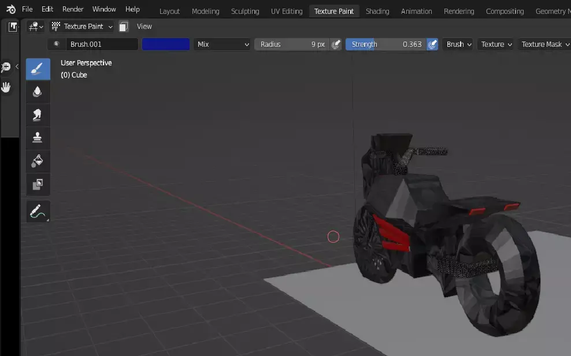Select the Clone stamp tool
The image size is (571, 356).
(x=38, y=138)
